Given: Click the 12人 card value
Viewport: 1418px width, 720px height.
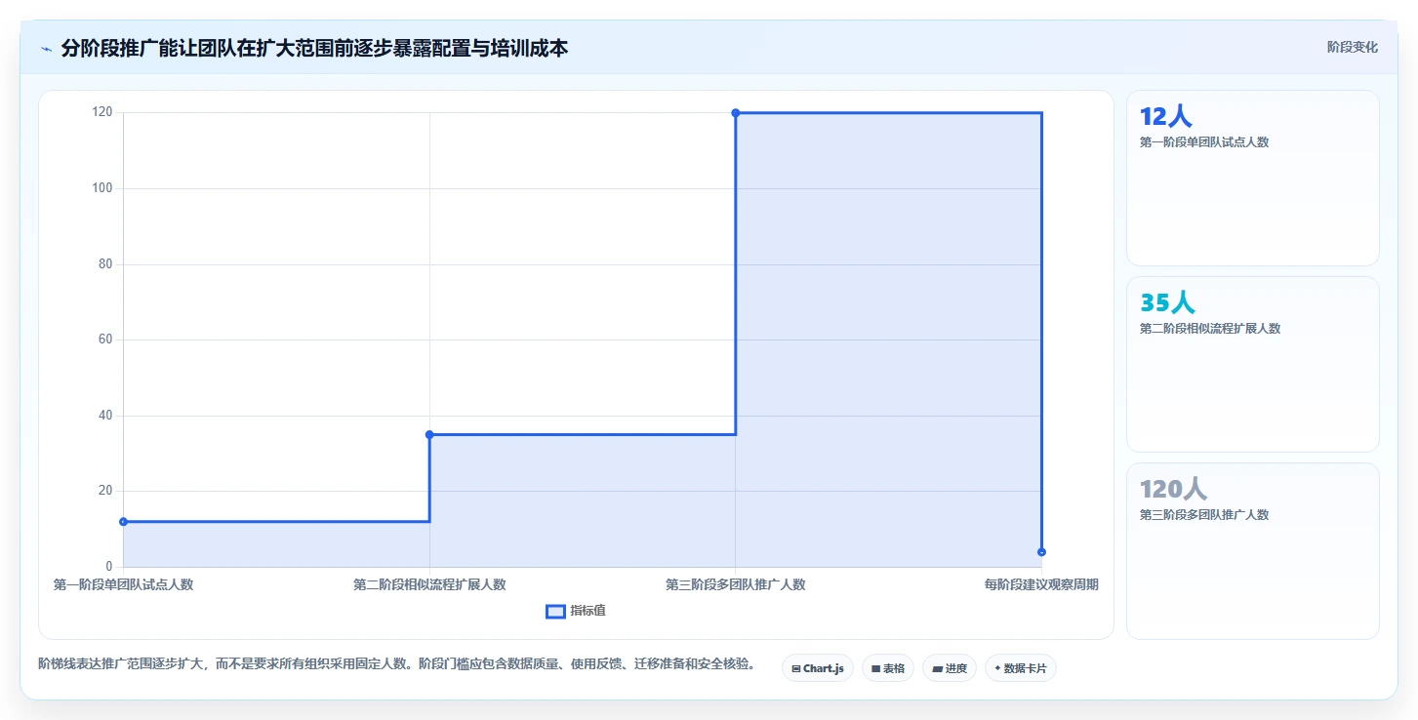Looking at the screenshot, I should tap(1165, 117).
